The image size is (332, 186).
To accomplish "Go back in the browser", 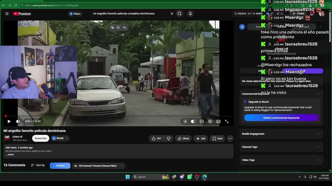I will point(4,5).
